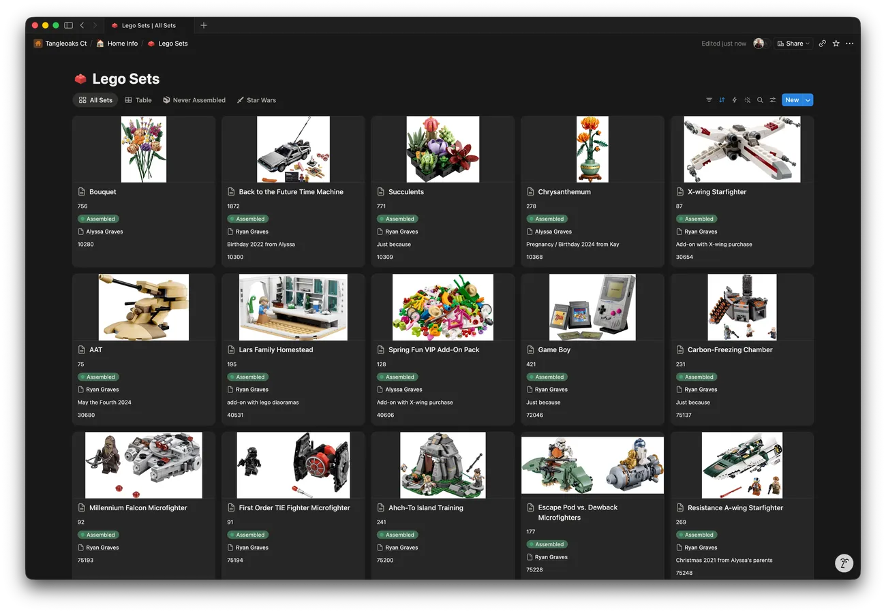The height and width of the screenshot is (613, 886).
Task: Click the Lego Sets breadcrumb
Action: 168,44
